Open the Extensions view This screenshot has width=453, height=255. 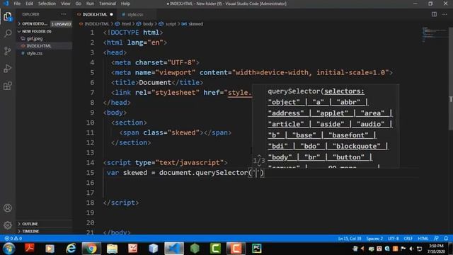point(8,86)
